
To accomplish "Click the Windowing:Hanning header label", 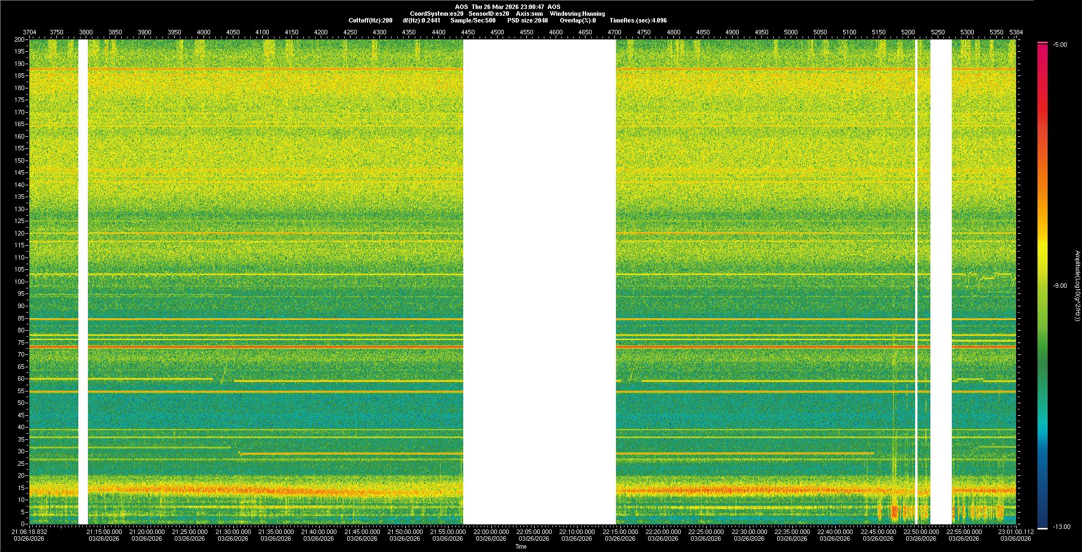I will 577,14.
